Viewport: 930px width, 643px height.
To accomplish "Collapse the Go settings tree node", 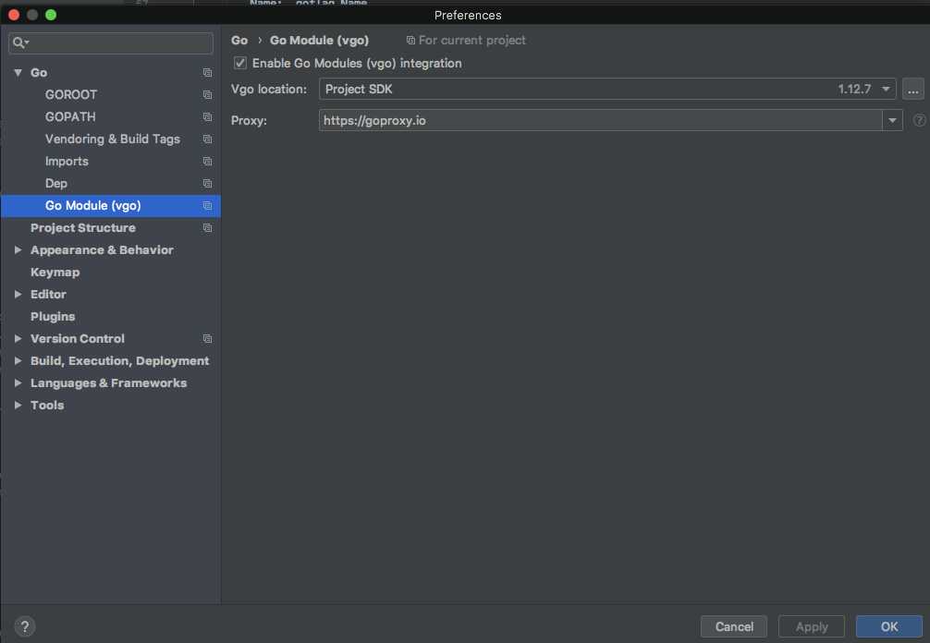I will point(18,72).
